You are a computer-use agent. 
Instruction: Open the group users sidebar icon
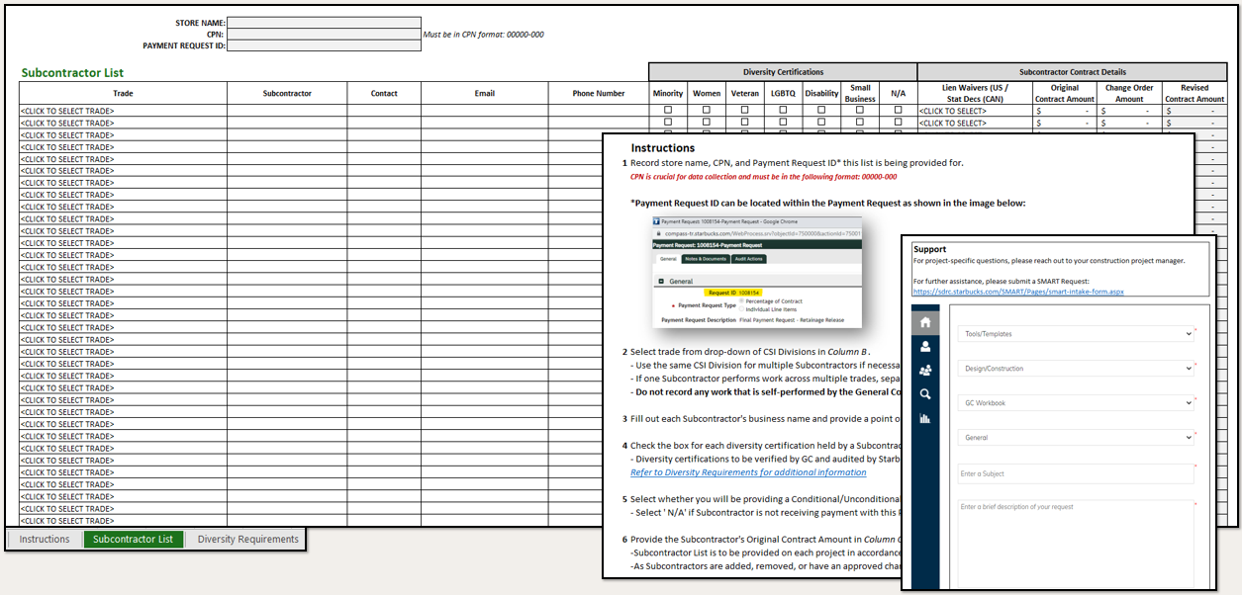pyautogui.click(x=925, y=371)
